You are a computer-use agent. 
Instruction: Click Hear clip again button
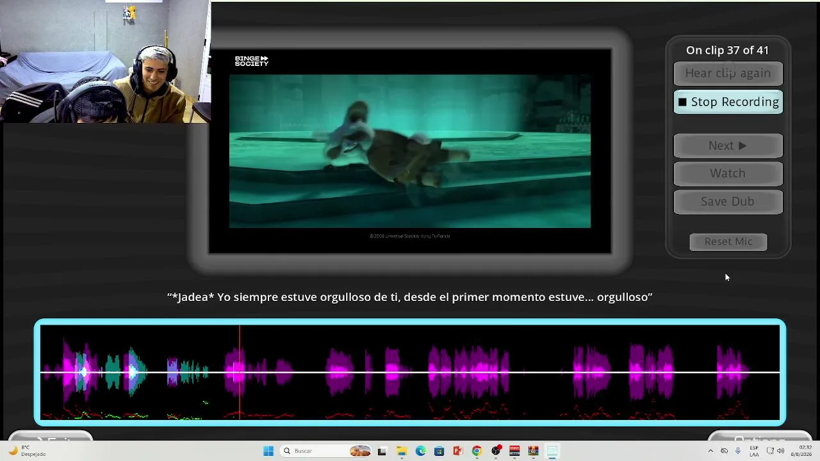728,73
